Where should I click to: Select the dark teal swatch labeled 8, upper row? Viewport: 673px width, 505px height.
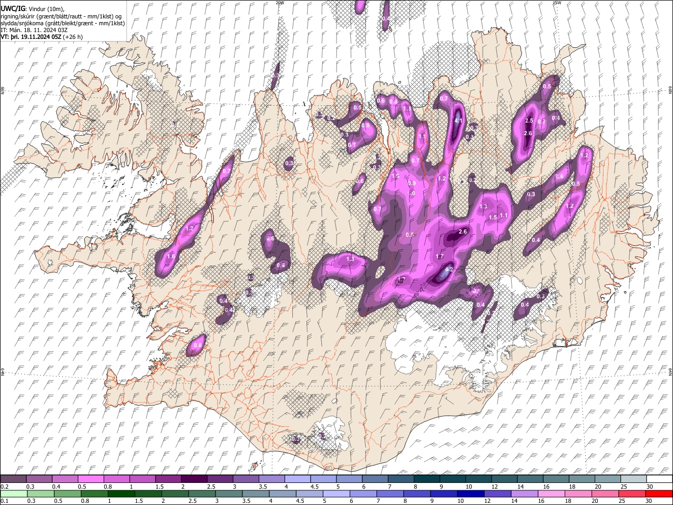click(x=426, y=479)
